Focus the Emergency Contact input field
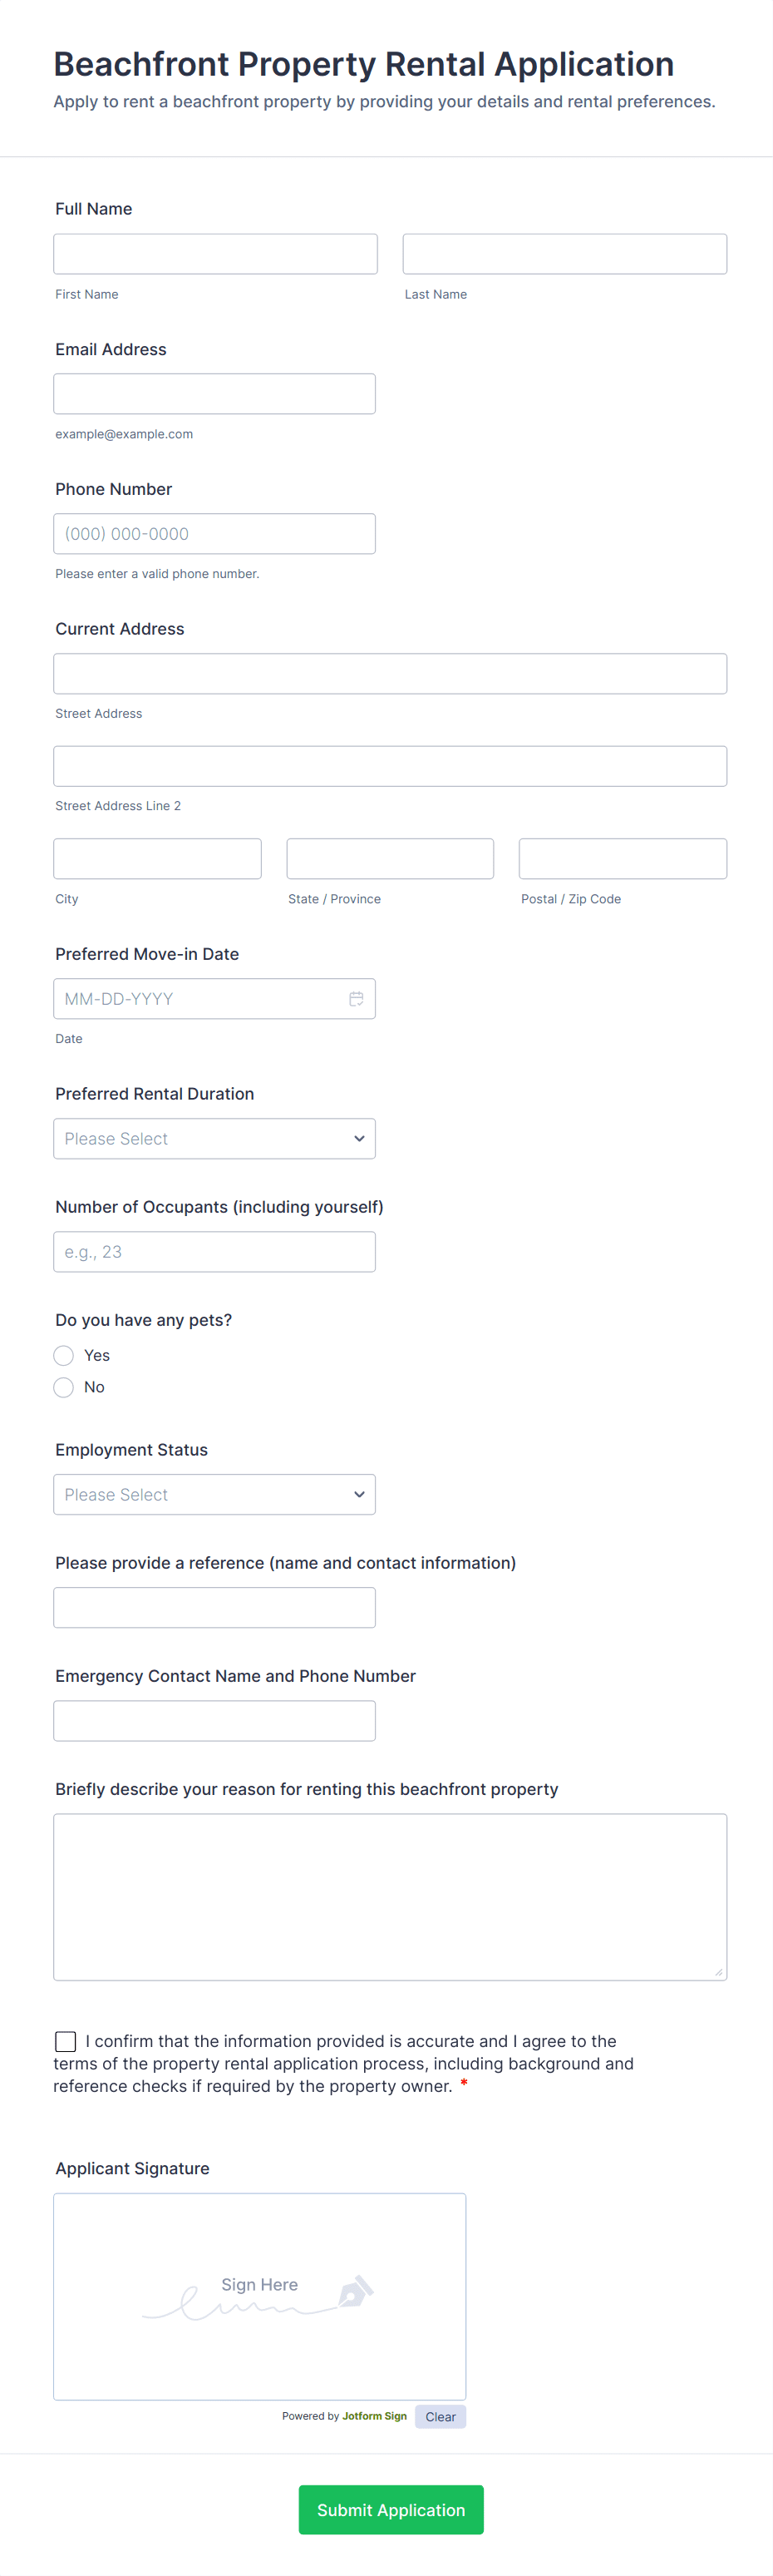Viewport: 773px width, 2576px height. (x=214, y=1721)
